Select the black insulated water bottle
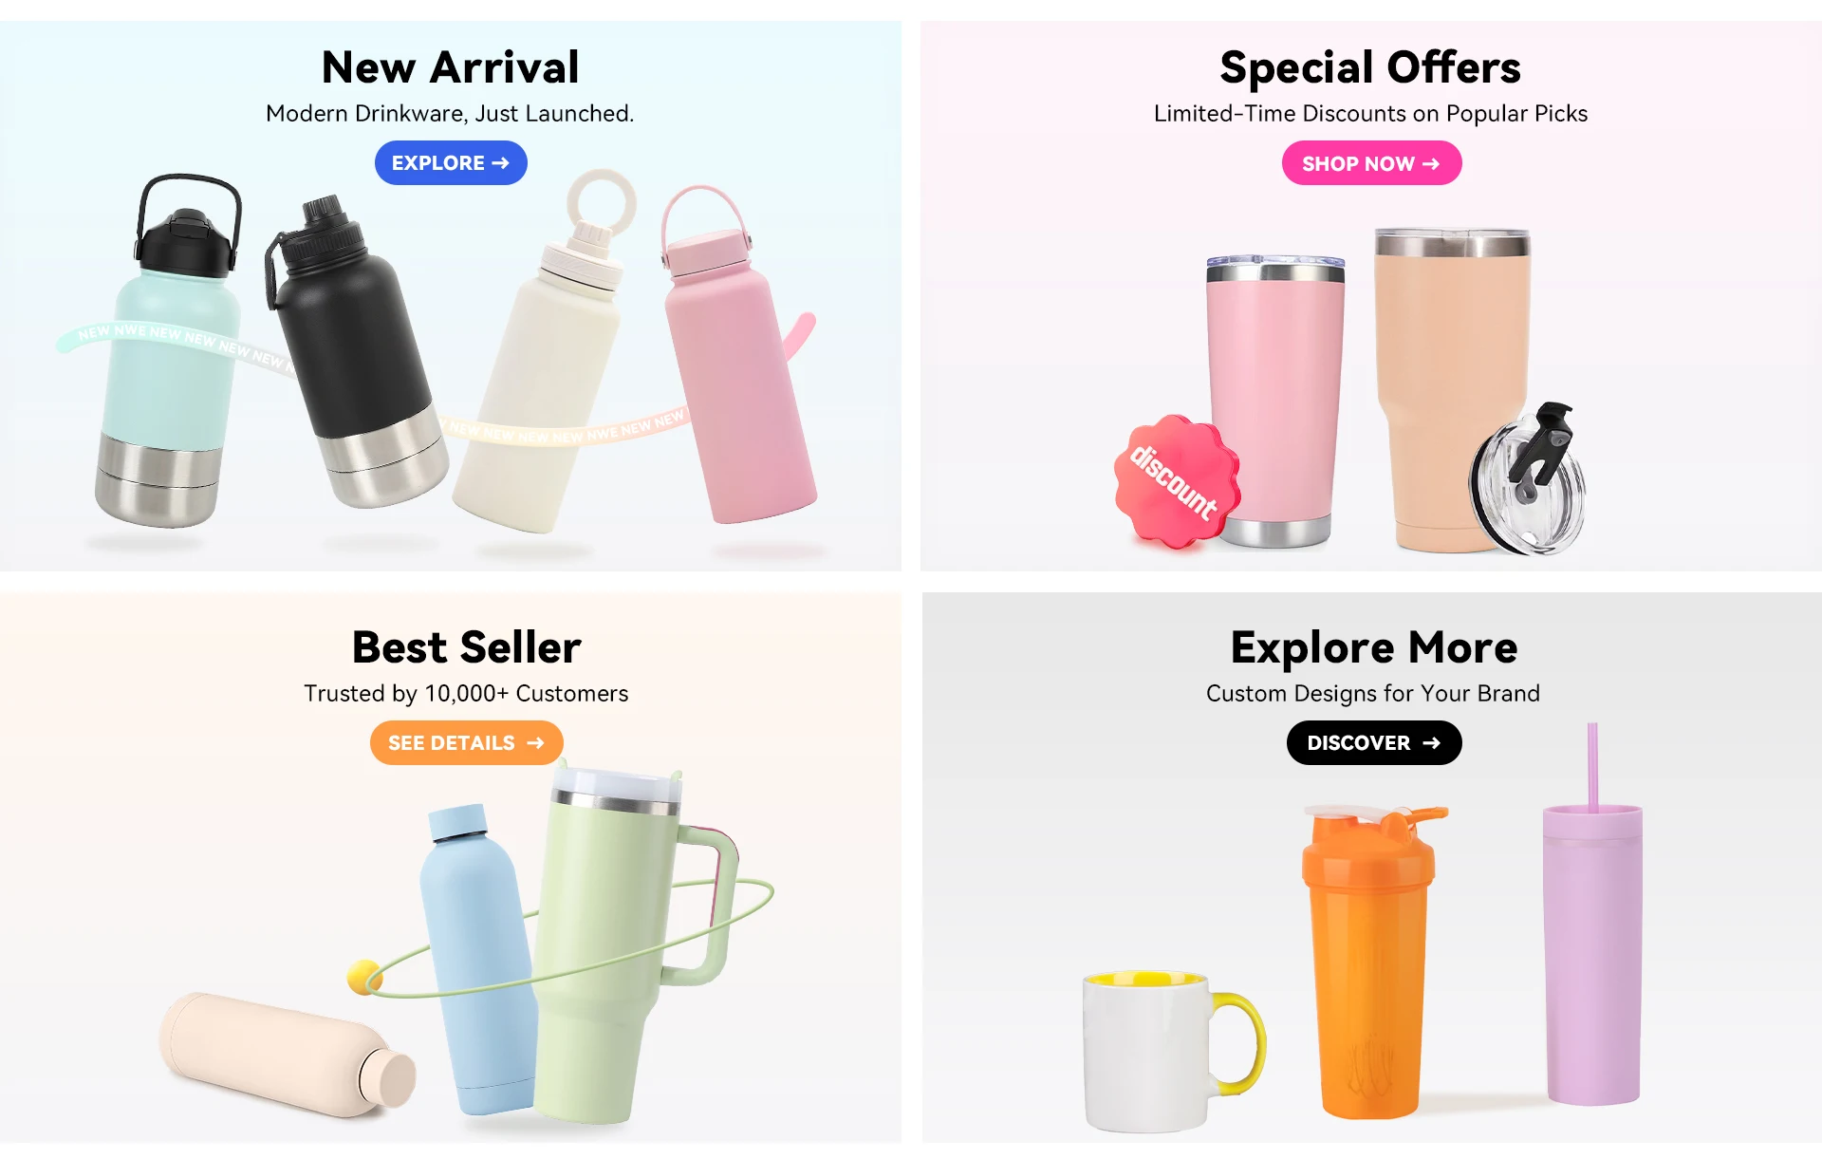The height and width of the screenshot is (1159, 1822). click(x=353, y=351)
